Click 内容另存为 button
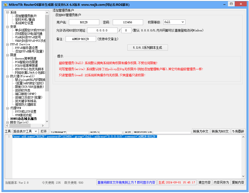Image resolution: width=249 pixels, height=193 pixels. point(221,182)
